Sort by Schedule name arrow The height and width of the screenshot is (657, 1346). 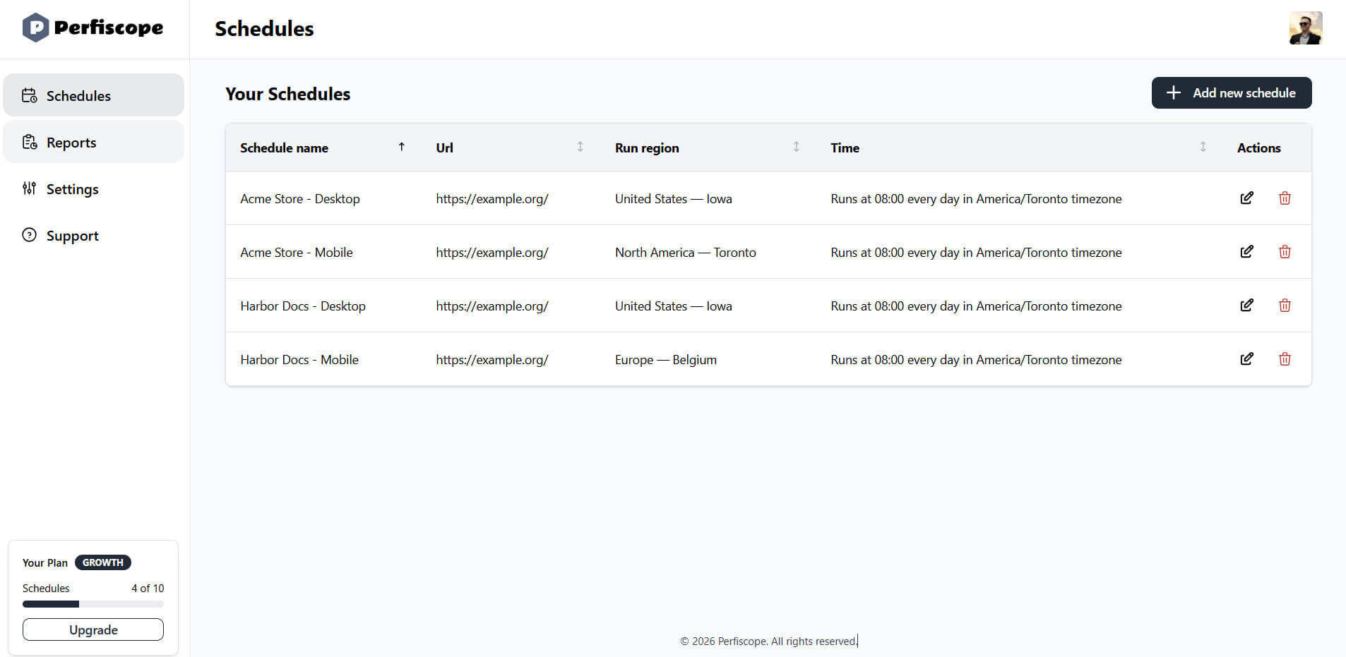click(401, 147)
